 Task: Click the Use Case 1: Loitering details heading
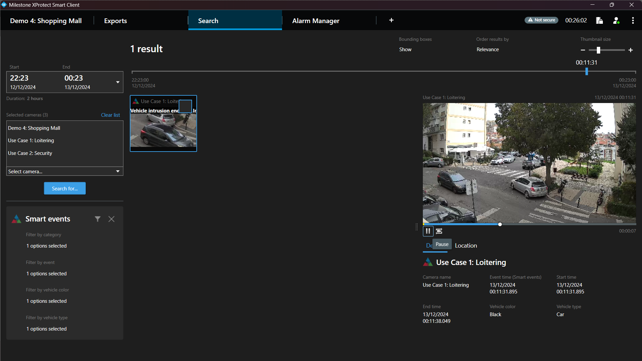(x=471, y=262)
